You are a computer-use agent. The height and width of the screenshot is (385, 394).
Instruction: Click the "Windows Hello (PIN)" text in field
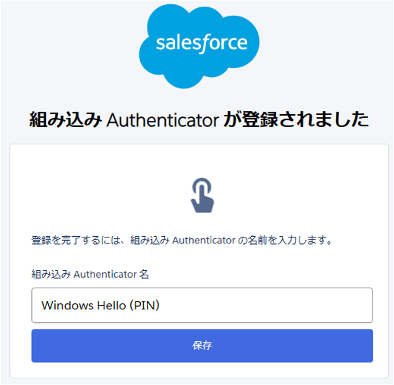[101, 306]
